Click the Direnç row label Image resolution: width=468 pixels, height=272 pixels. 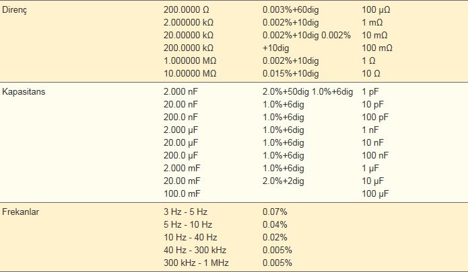tap(14, 10)
